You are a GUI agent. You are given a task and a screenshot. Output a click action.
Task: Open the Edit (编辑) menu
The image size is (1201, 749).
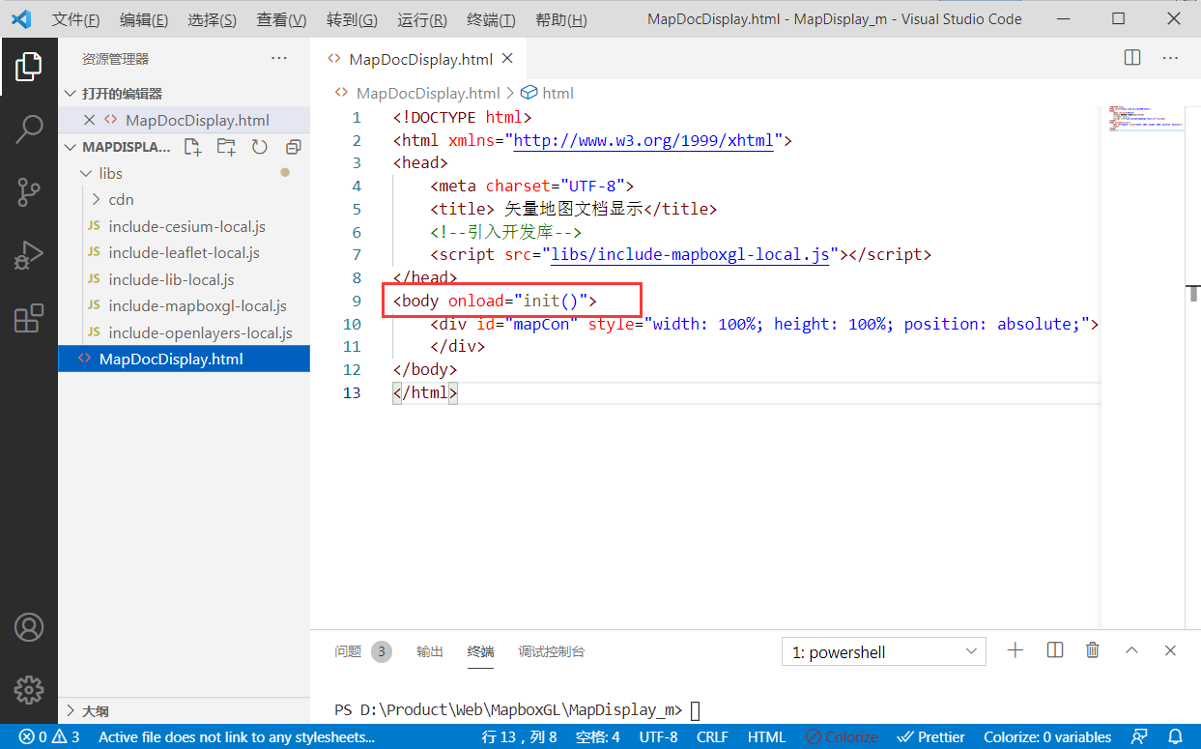point(144,20)
